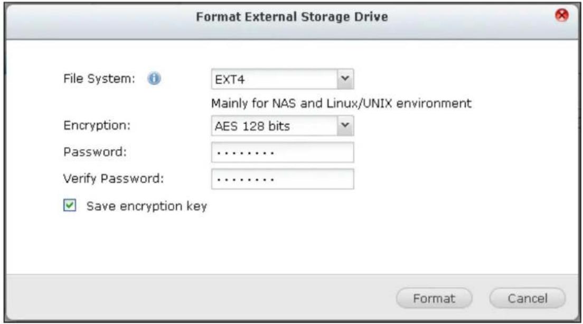Viewport: 583px width, 324px height.
Task: Focus the Verify Password input field
Action: (282, 179)
